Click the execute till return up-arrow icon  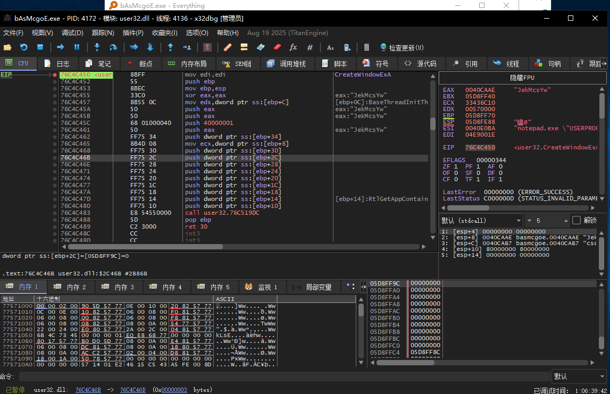click(170, 47)
